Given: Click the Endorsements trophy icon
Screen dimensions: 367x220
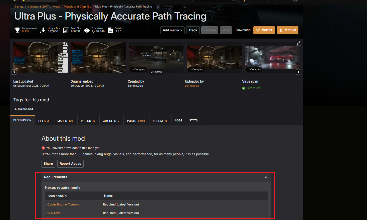Looking at the screenshot, I should pyautogui.click(x=17, y=30).
